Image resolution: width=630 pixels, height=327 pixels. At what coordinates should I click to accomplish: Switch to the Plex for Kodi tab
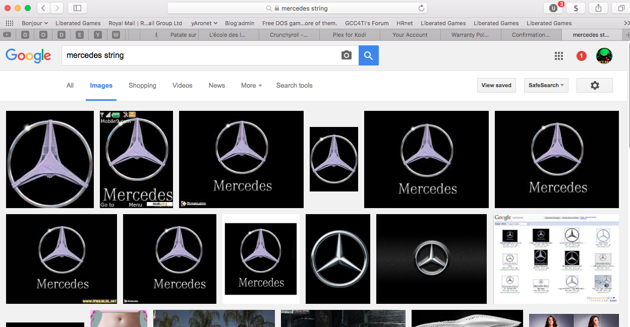coord(350,35)
